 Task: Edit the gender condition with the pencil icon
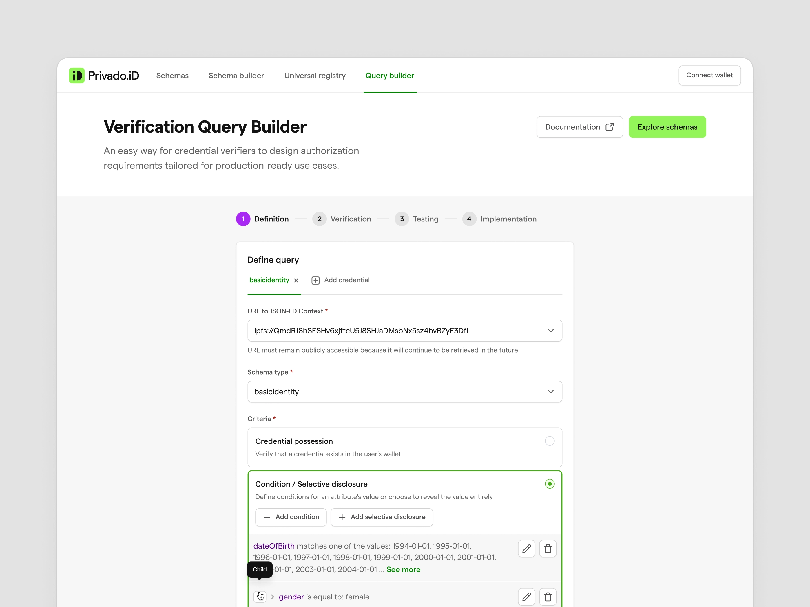[x=527, y=596]
